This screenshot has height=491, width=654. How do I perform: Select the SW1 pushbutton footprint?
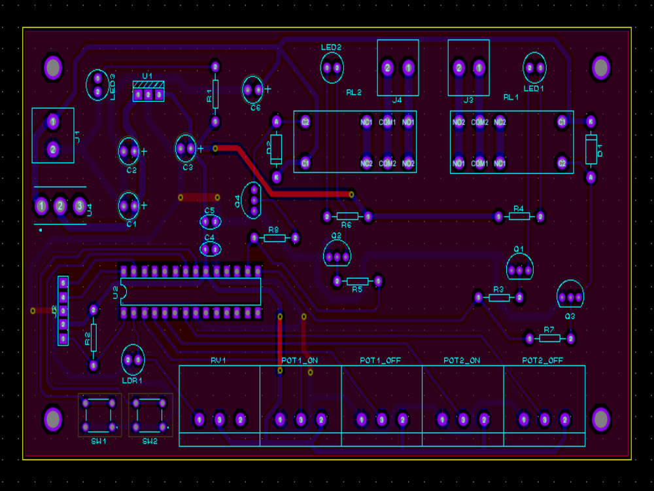pyautogui.click(x=99, y=414)
